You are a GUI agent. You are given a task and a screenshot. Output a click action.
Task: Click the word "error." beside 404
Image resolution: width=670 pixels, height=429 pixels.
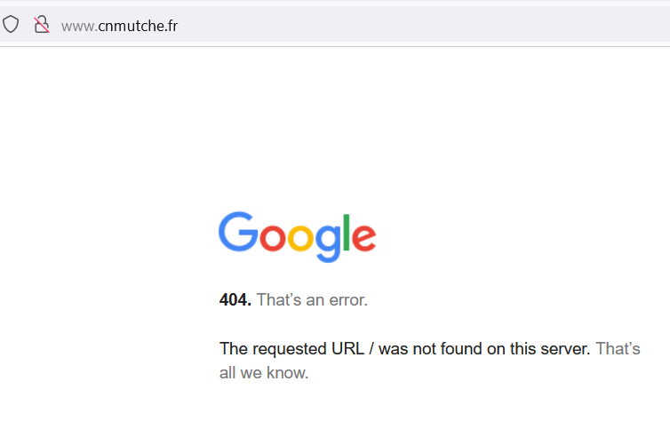tap(347, 300)
